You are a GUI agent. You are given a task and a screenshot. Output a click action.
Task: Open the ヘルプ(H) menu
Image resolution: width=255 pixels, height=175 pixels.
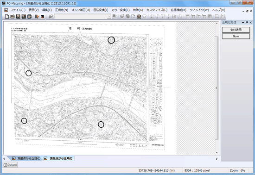[x=219, y=10]
